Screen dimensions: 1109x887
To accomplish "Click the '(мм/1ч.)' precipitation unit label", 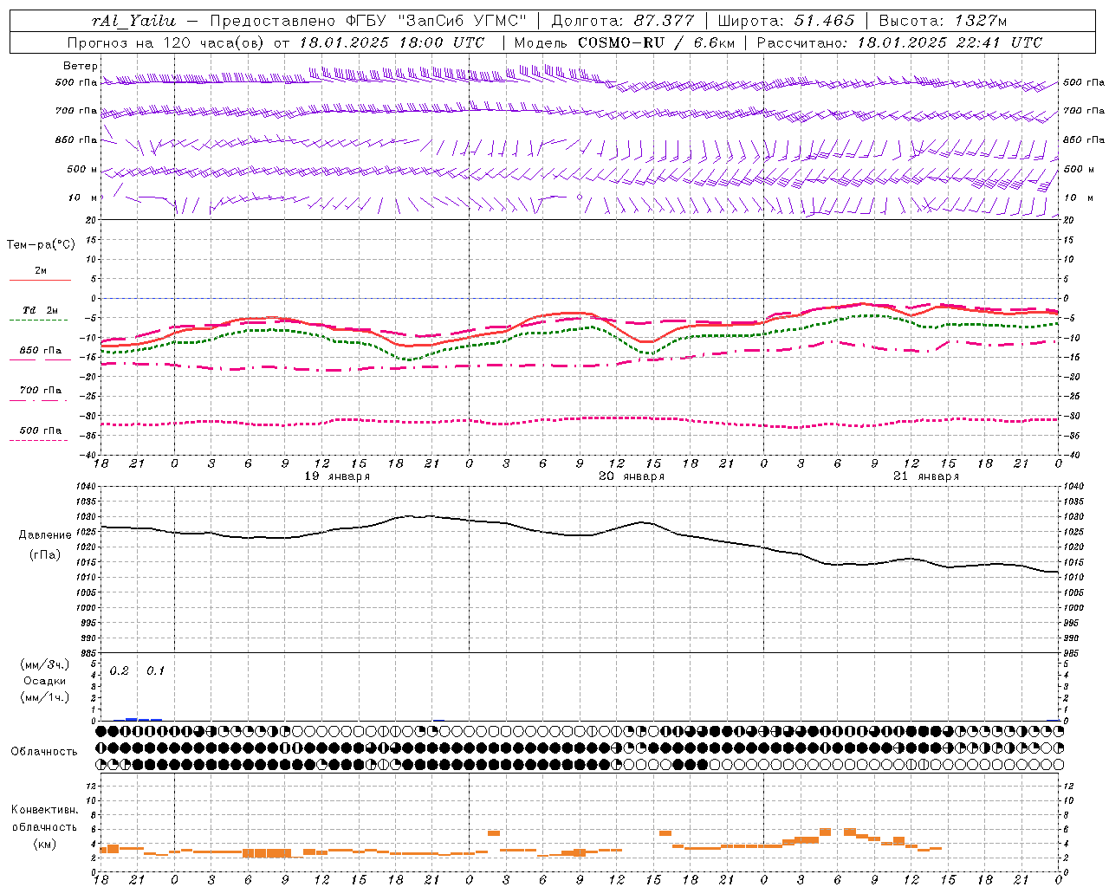I will (45, 697).
